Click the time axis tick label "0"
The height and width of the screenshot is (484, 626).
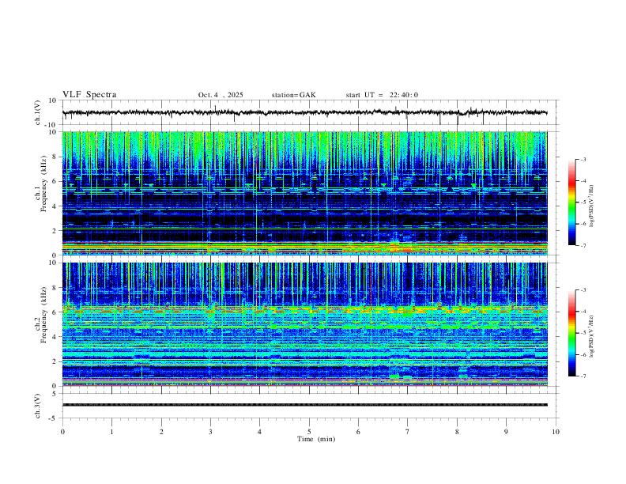point(62,432)
